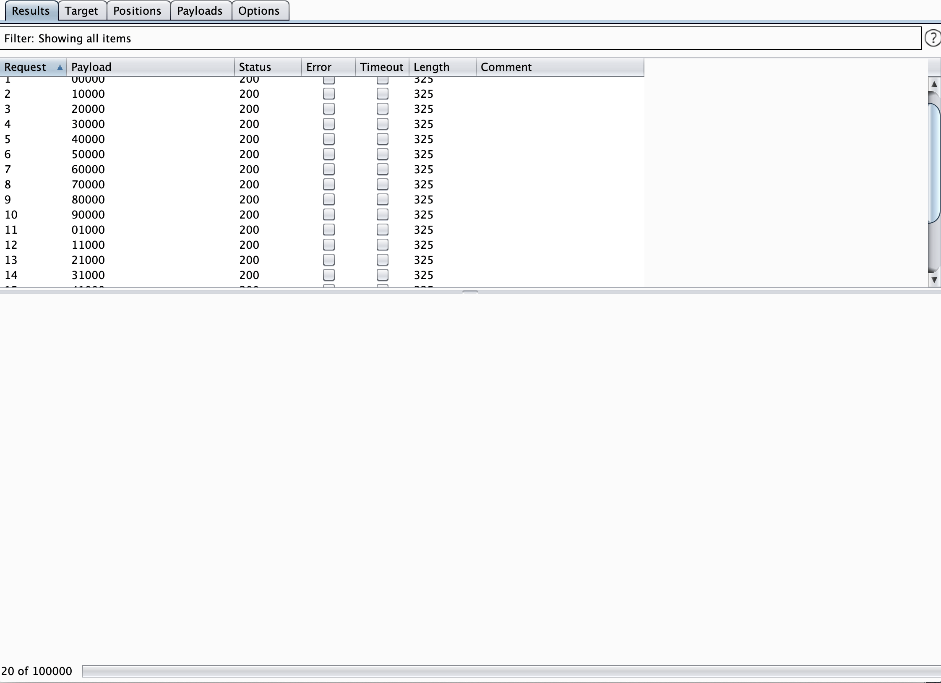Toggle Error checkbox for payload 90000

pyautogui.click(x=328, y=214)
